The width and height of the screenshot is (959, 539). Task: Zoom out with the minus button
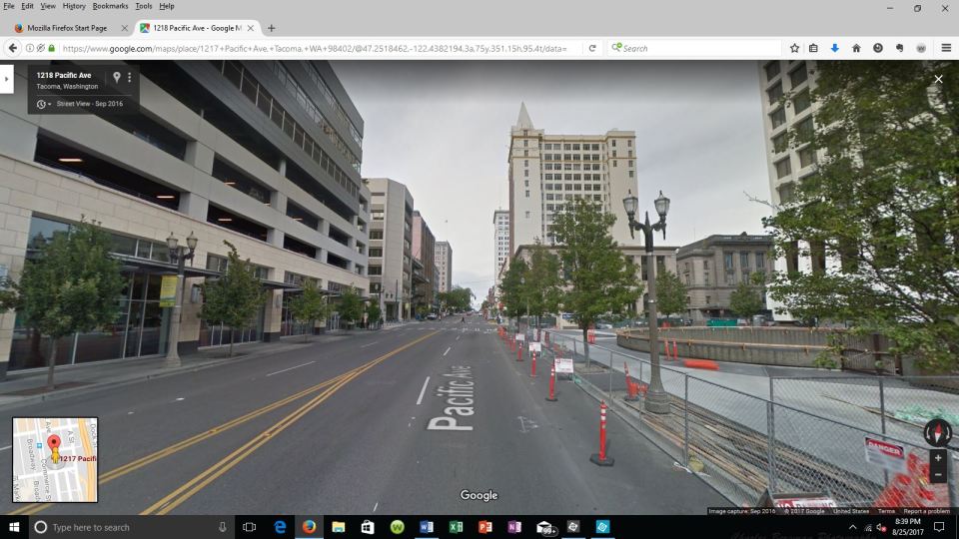(x=937, y=475)
